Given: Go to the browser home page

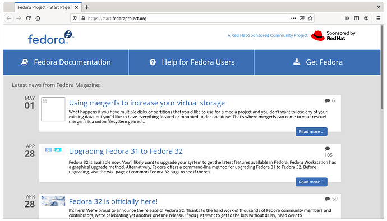Looking at the screenshot, I should point(38,19).
